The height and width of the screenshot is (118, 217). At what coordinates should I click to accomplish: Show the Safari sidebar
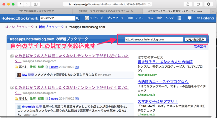[36, 4]
